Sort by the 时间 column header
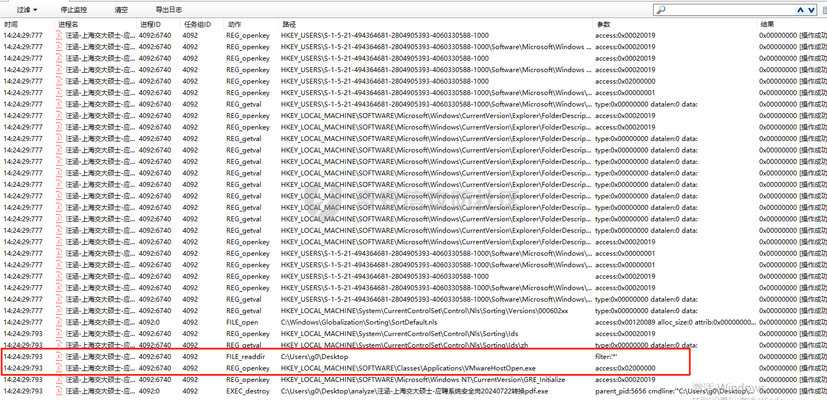The height and width of the screenshot is (400, 827). (x=11, y=25)
